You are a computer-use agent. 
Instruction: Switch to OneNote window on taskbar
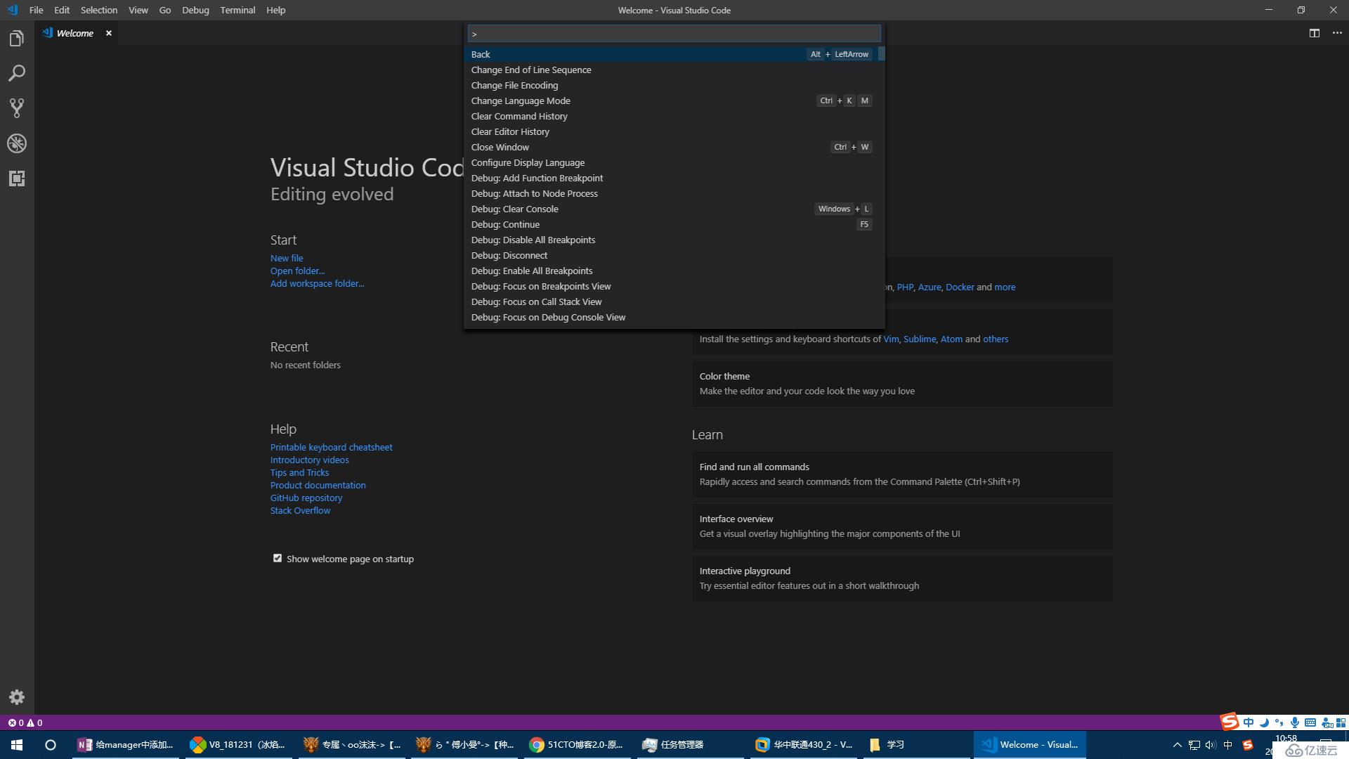click(x=126, y=745)
